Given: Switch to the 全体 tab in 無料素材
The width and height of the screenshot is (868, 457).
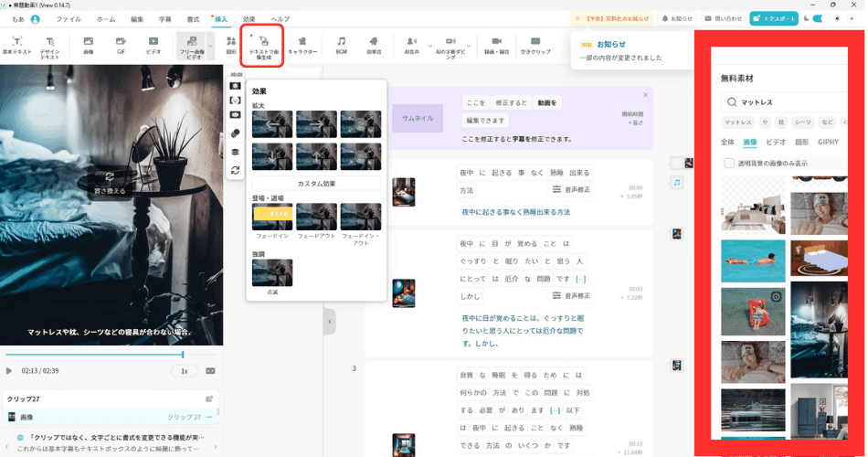Looking at the screenshot, I should tap(727, 143).
